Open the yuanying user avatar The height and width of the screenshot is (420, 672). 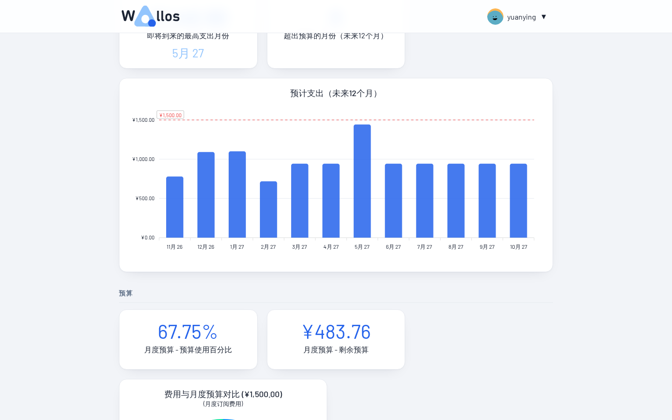pos(495,17)
